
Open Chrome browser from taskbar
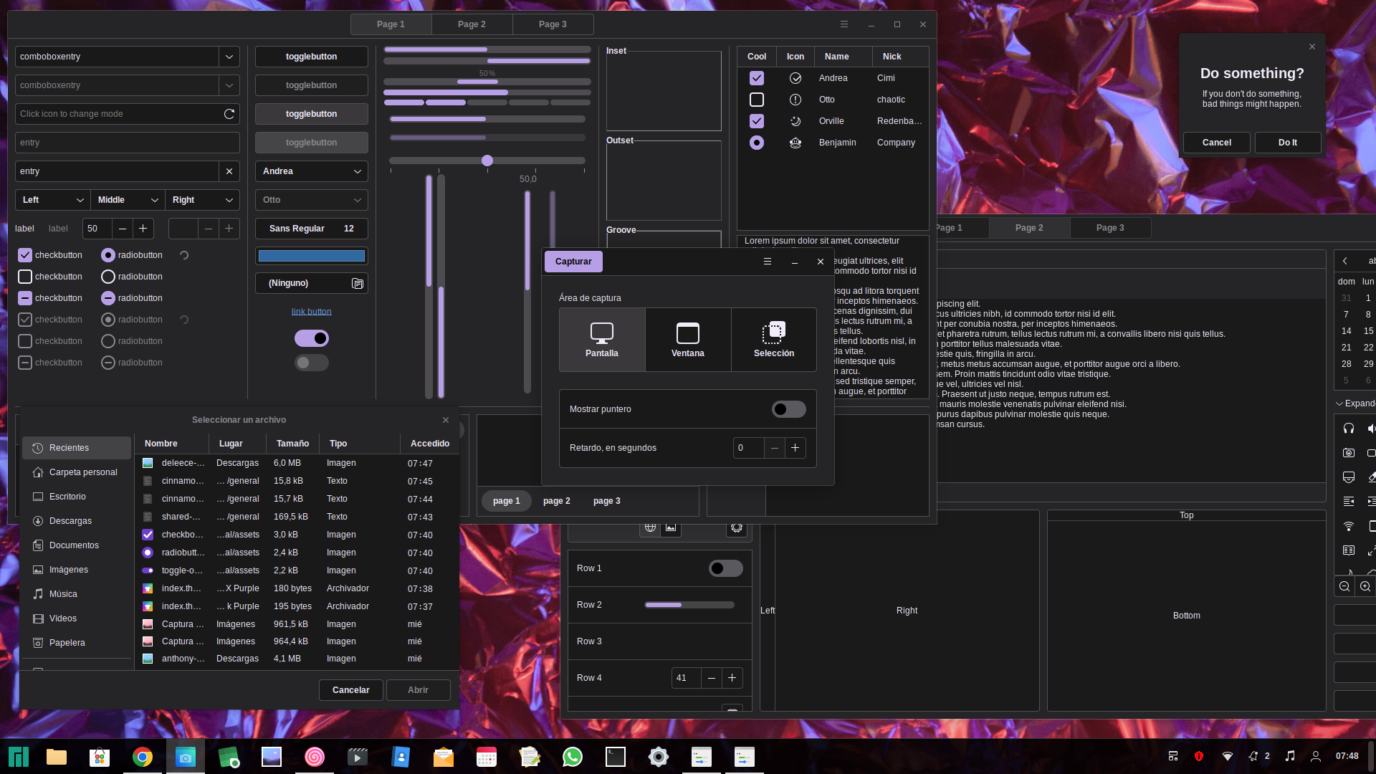click(x=143, y=757)
